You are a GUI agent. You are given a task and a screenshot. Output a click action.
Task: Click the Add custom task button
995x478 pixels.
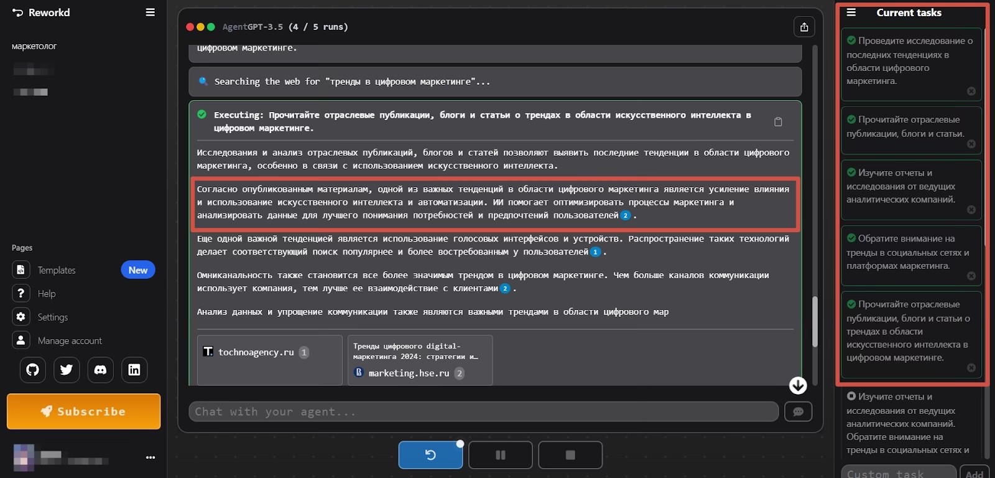pos(974,473)
